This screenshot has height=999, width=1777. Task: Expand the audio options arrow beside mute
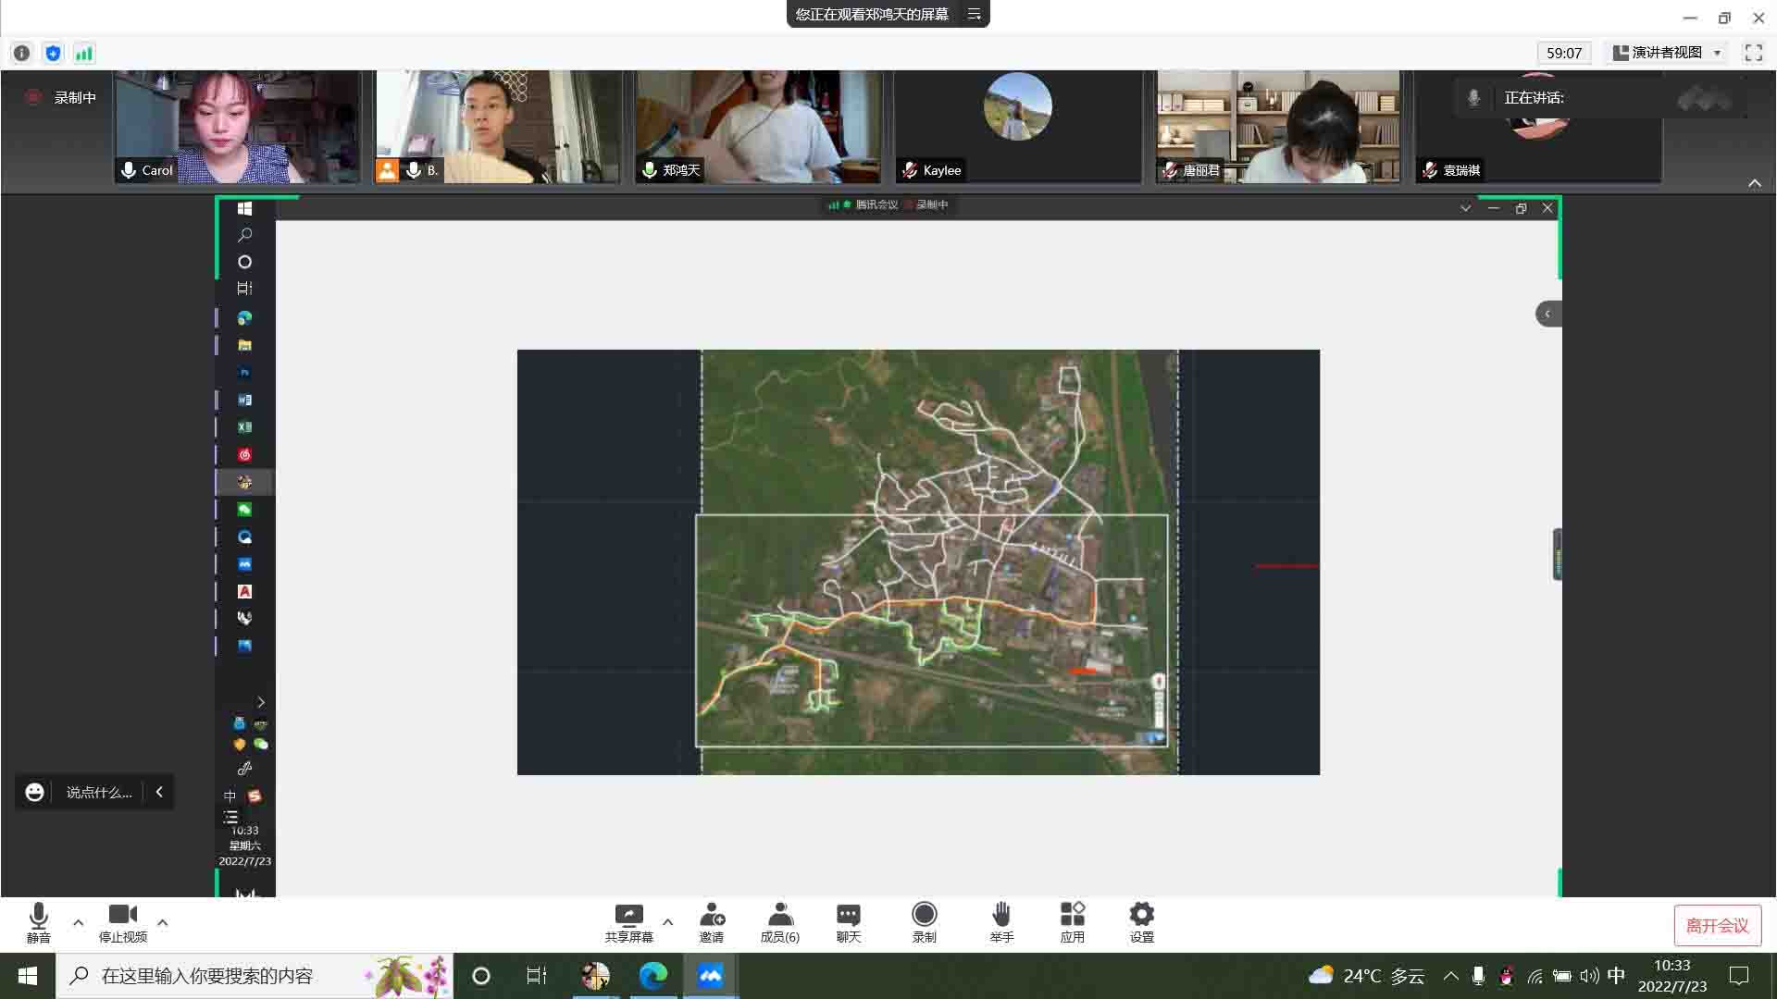[x=79, y=922]
